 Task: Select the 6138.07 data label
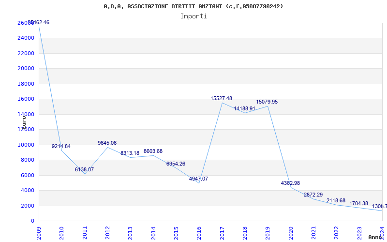click(84, 170)
